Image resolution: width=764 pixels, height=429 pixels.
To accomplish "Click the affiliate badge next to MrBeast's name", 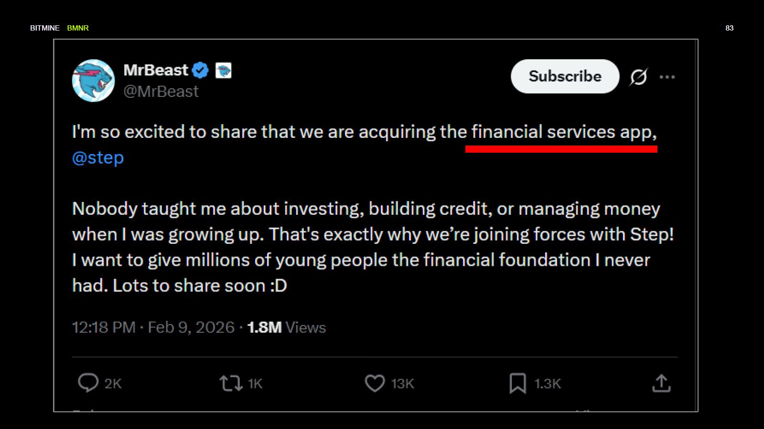I will click(x=223, y=71).
